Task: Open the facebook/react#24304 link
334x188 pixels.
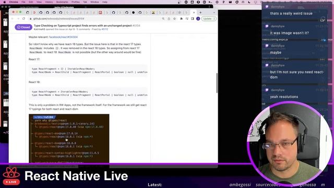Action: 63,37
